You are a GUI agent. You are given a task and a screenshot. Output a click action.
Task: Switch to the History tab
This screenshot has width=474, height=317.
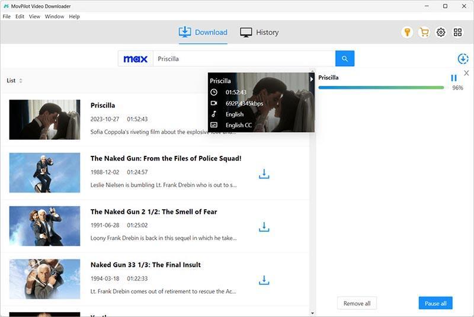(x=260, y=33)
